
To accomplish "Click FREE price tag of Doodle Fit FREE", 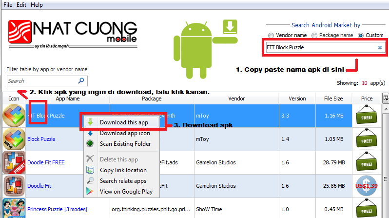I will tap(367, 161).
